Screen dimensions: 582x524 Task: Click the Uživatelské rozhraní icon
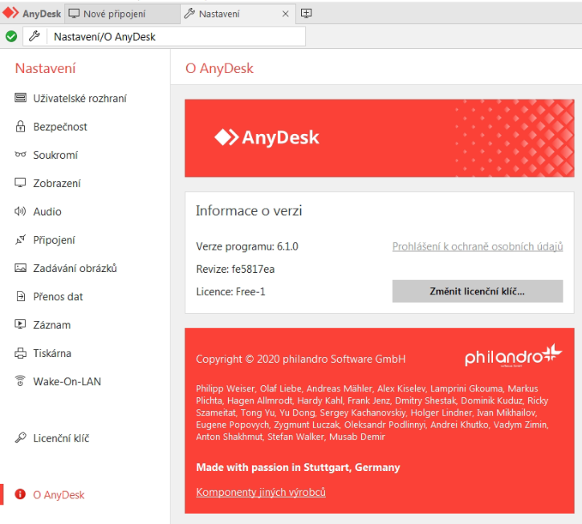click(x=20, y=98)
